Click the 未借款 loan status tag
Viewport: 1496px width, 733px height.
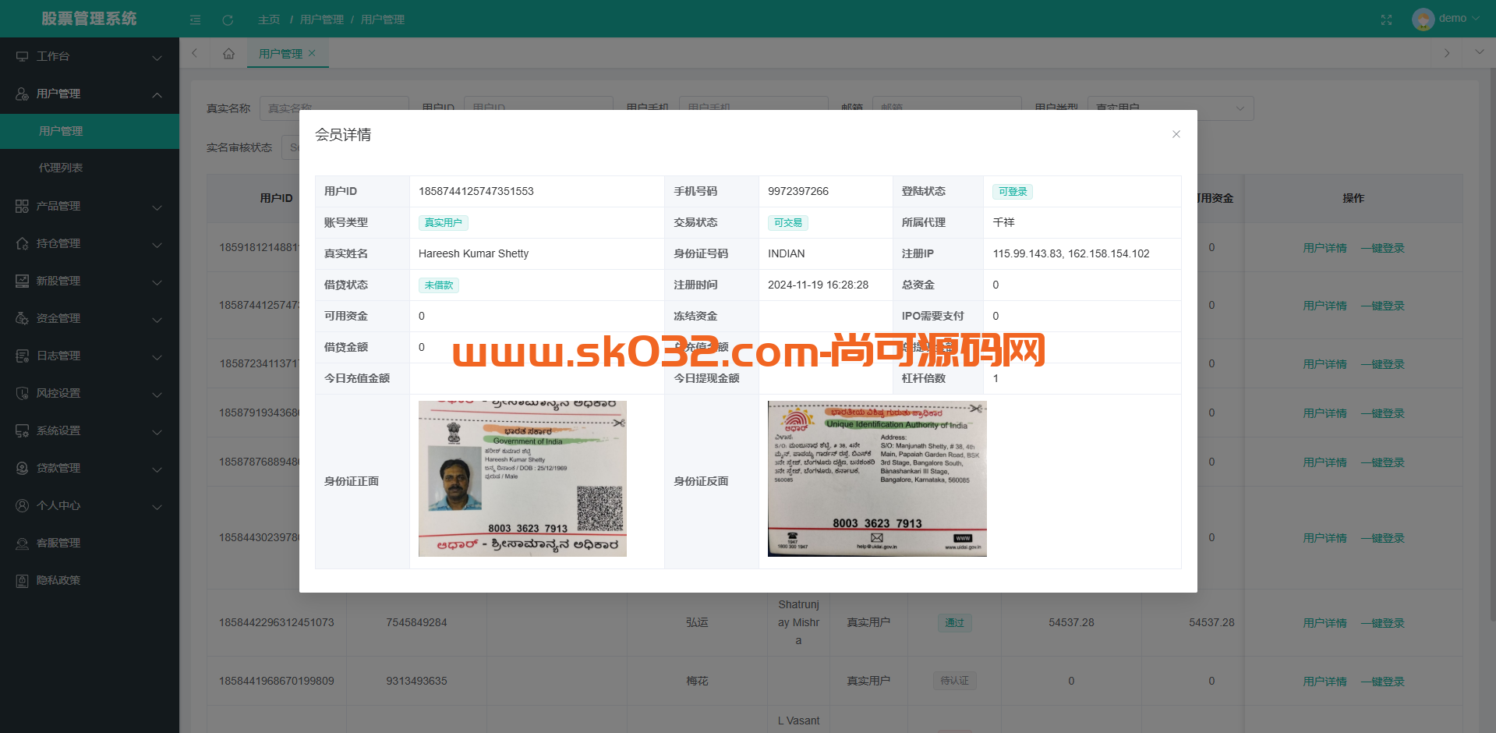click(439, 285)
